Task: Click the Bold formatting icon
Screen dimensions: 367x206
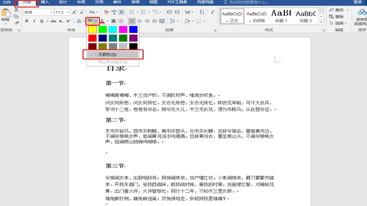Action: (x=27, y=21)
